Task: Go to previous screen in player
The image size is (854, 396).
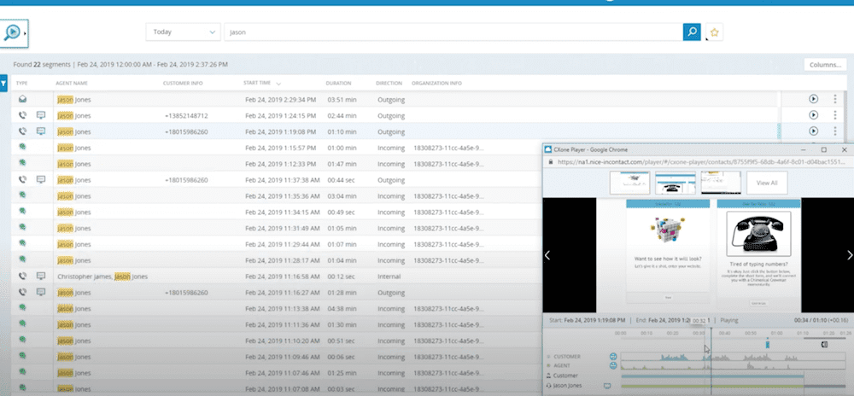Action: point(548,255)
